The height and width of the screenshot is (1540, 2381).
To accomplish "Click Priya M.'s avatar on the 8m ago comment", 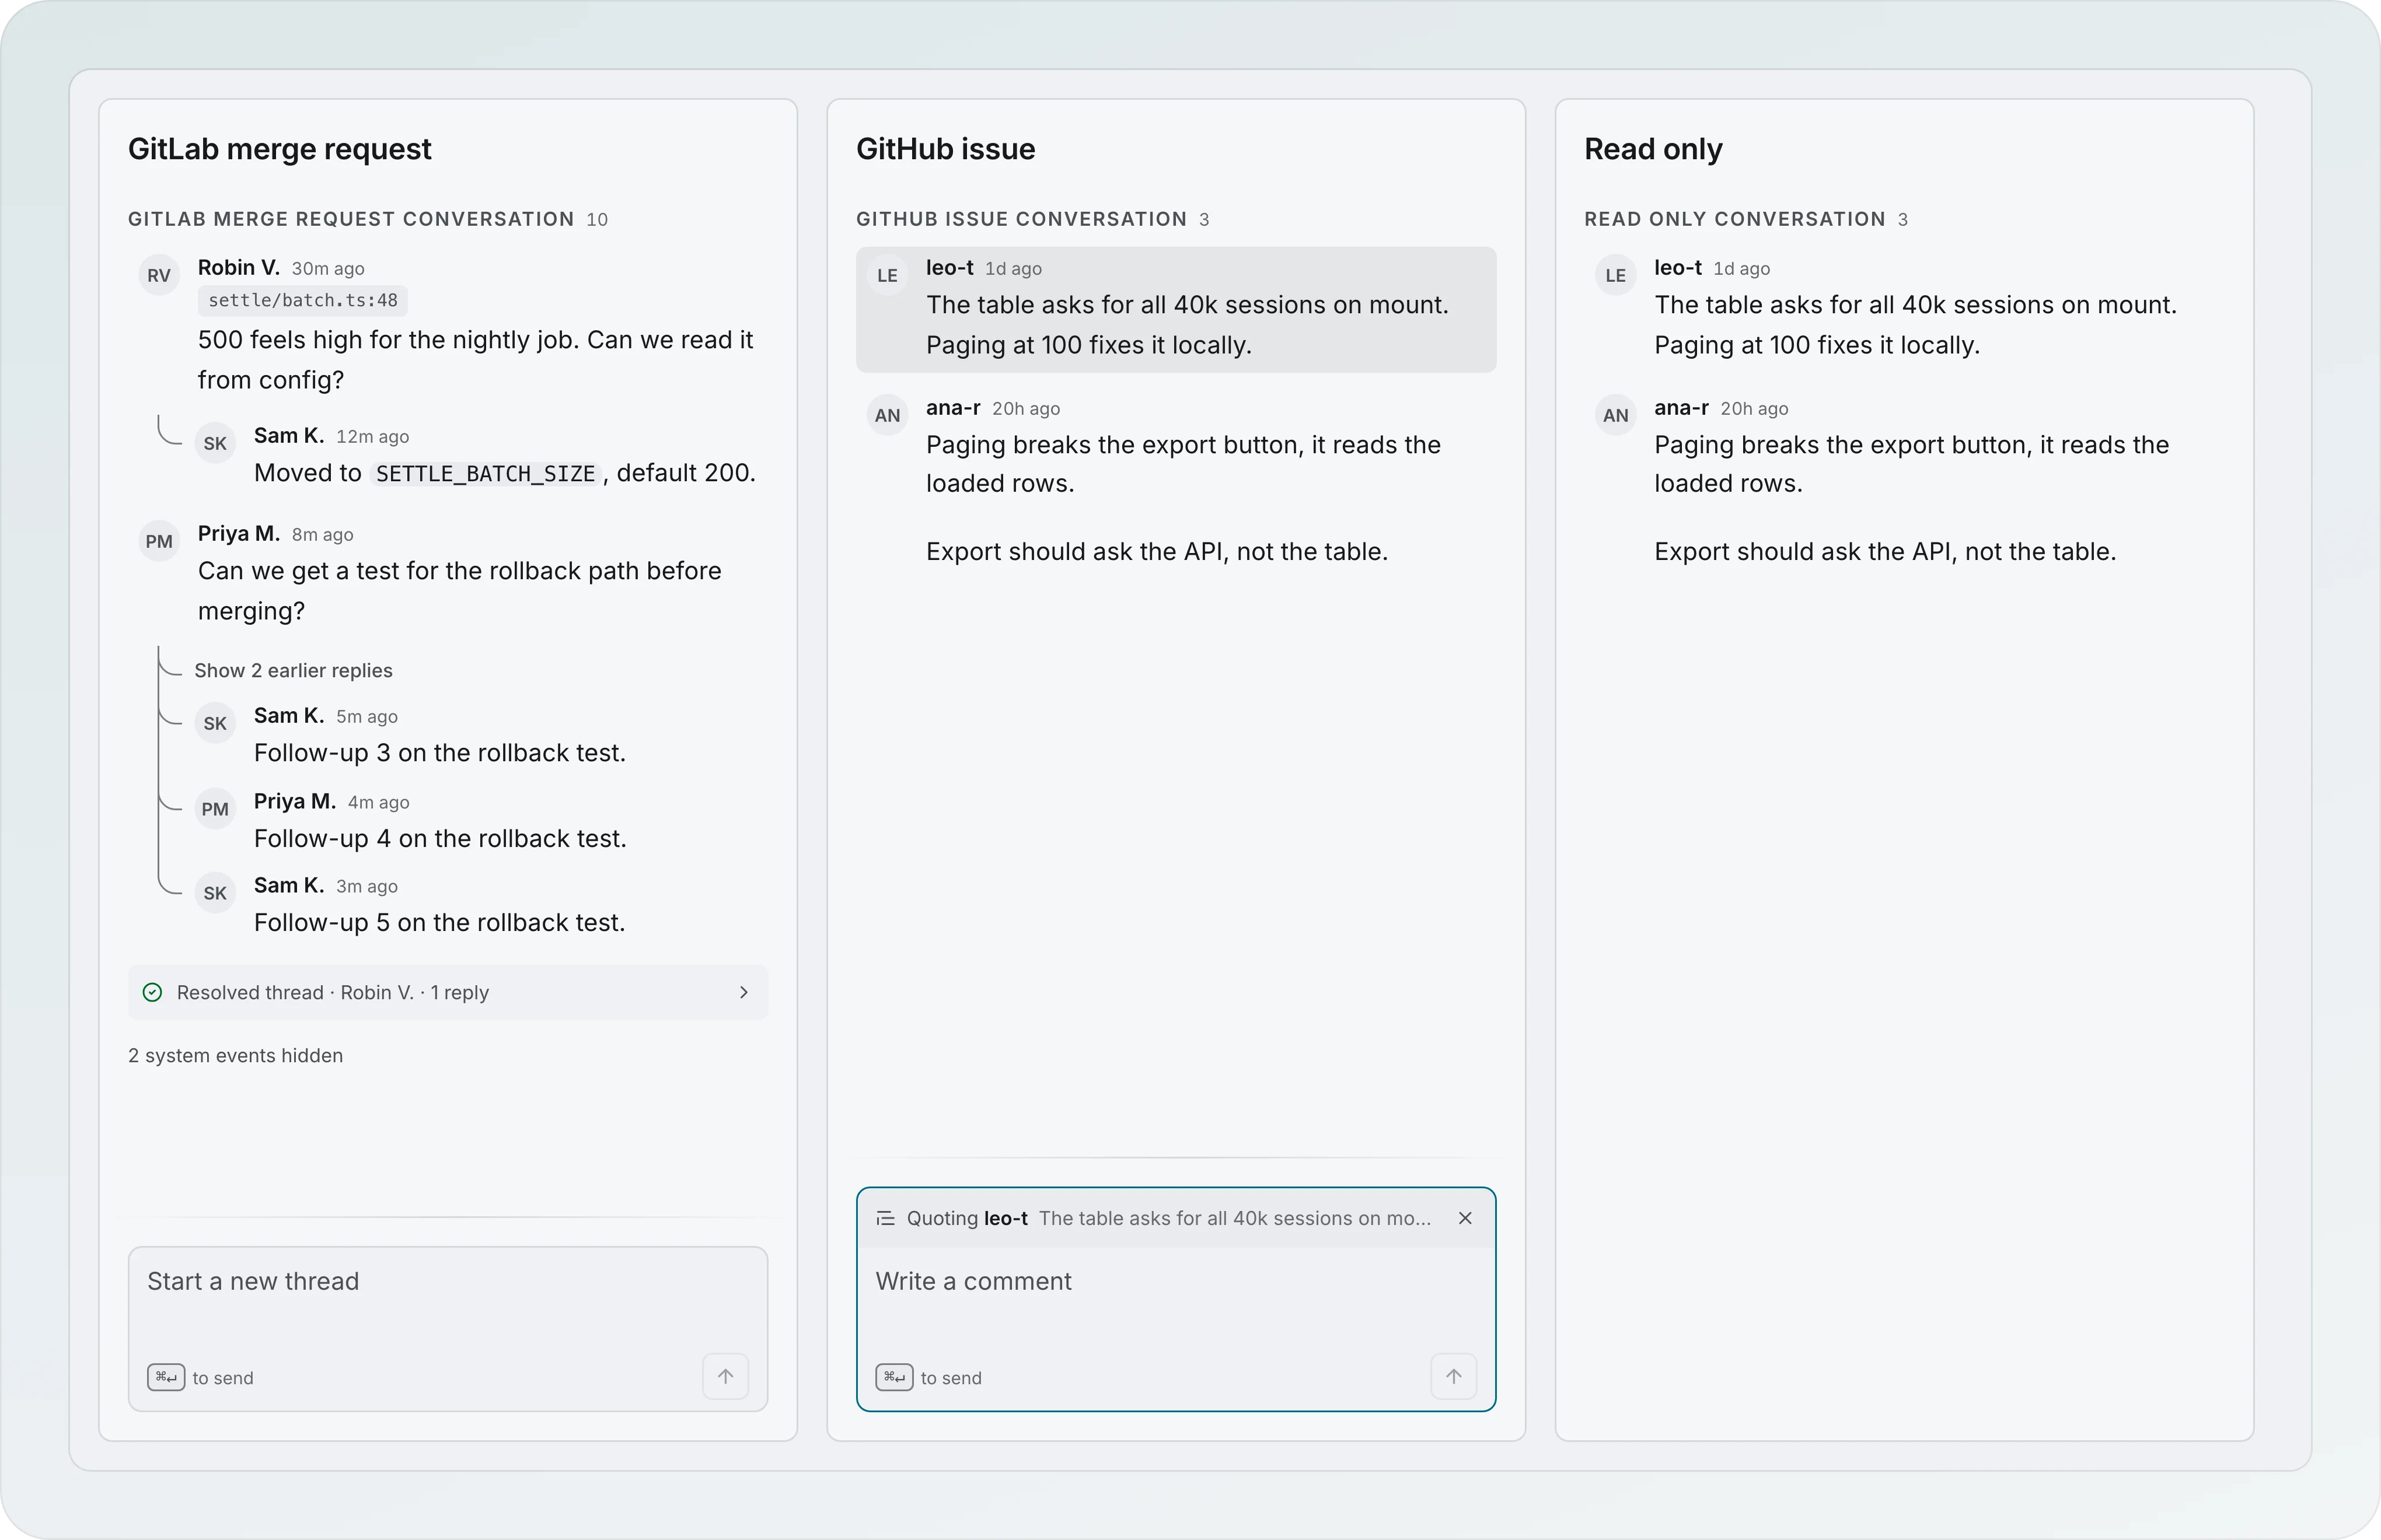I will (x=159, y=541).
